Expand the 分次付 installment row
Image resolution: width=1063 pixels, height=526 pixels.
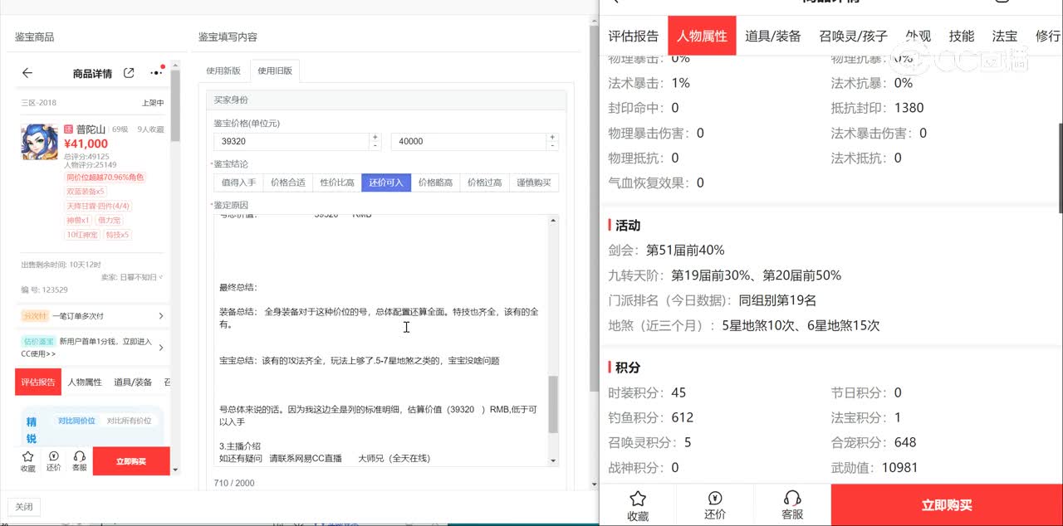(91, 316)
